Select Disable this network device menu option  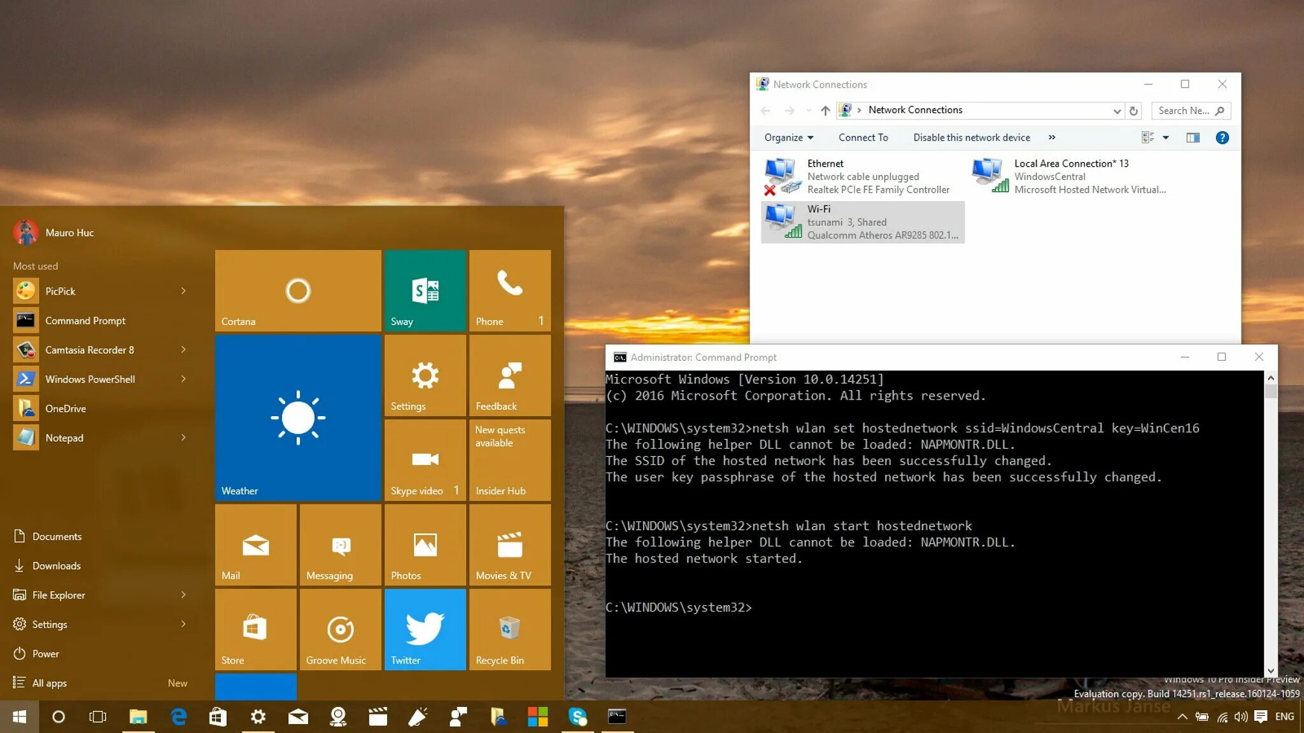[x=972, y=137]
